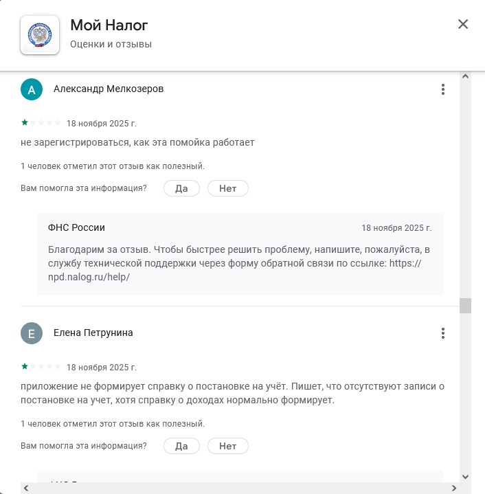
Task: Click Александр Мелкозеров's avatar icon
Action: click(x=32, y=89)
